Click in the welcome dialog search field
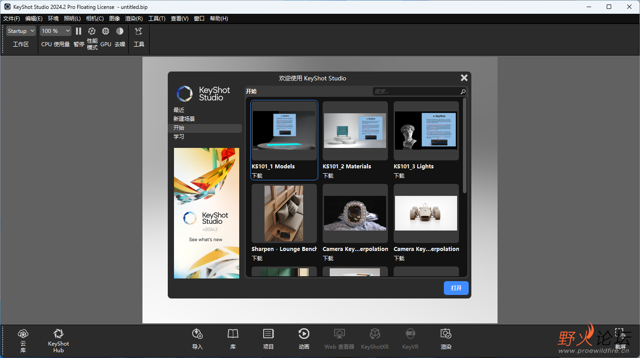The height and width of the screenshot is (358, 640). [416, 91]
